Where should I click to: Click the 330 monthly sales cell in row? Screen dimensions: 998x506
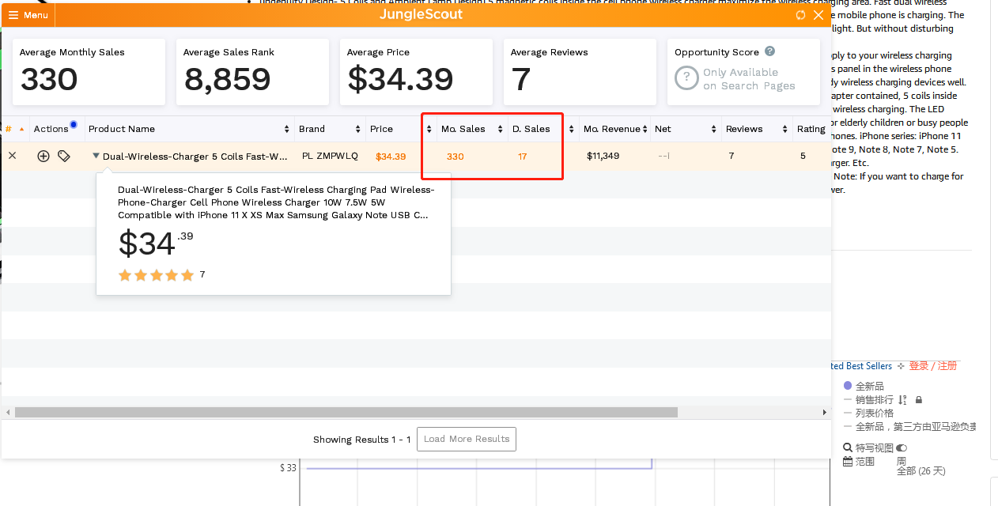pyautogui.click(x=455, y=157)
